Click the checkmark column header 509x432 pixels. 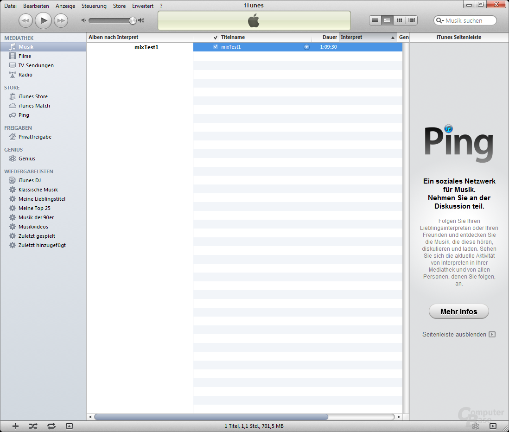(x=215, y=38)
